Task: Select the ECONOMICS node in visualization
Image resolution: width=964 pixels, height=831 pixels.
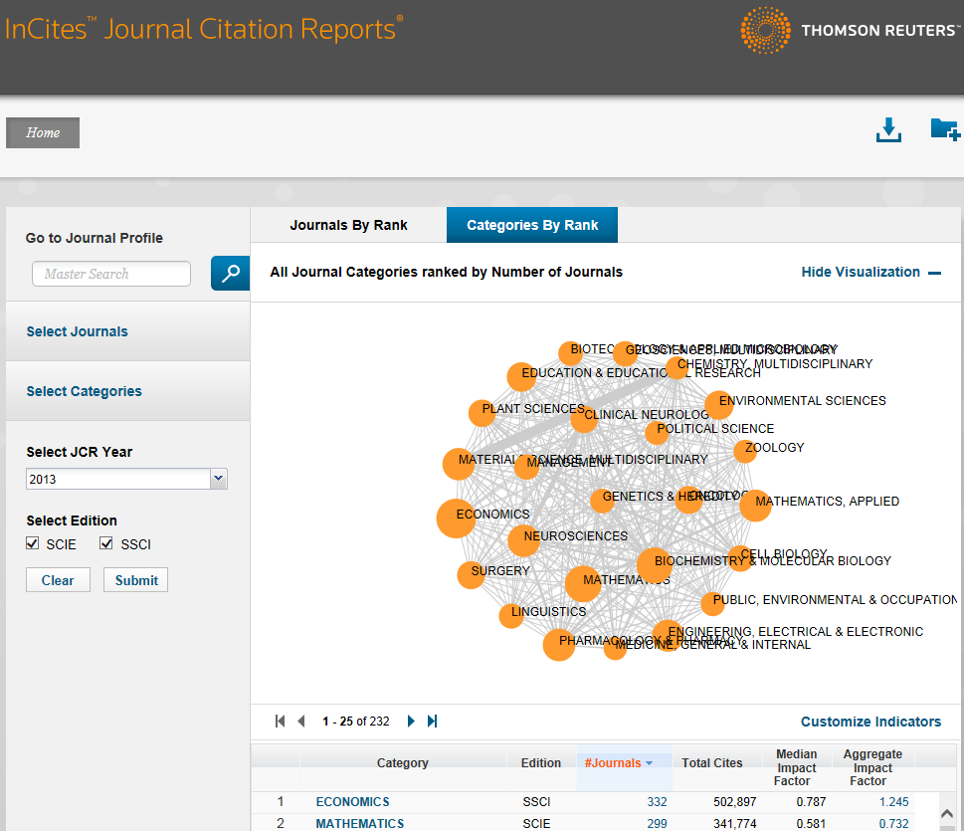Action: (x=457, y=519)
